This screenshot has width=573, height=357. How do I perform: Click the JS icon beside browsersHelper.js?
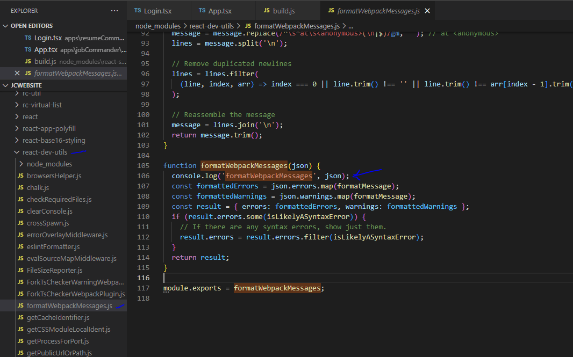point(22,176)
